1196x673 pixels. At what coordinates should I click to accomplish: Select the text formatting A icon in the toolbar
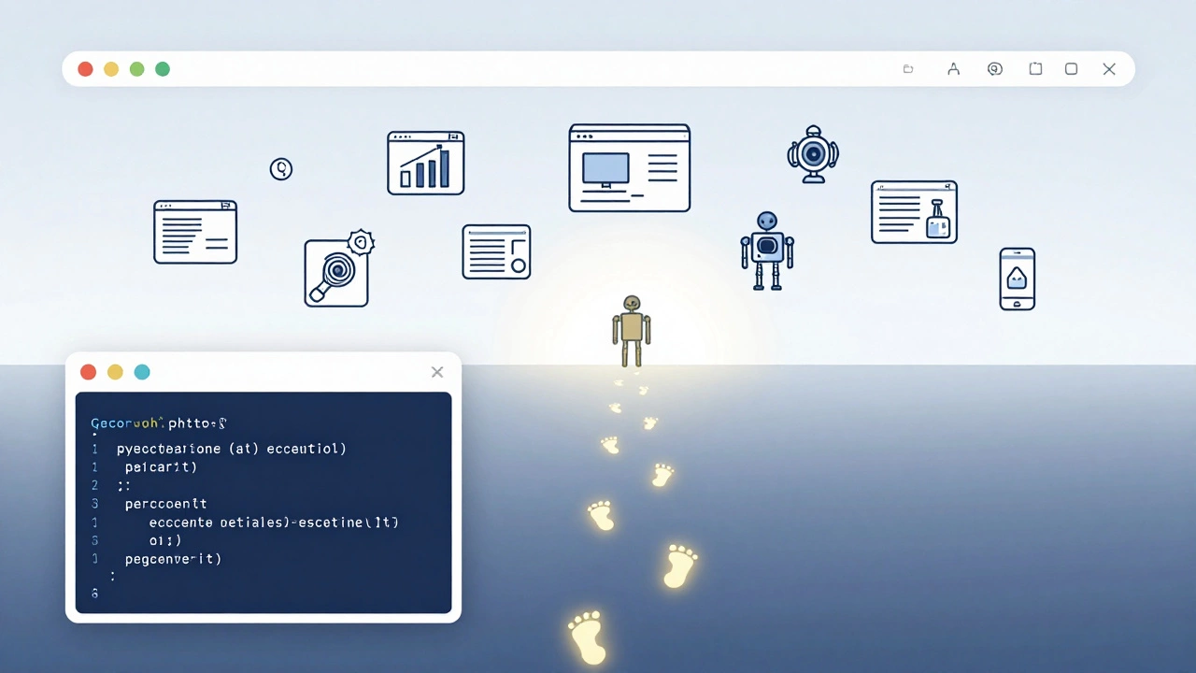click(x=953, y=68)
